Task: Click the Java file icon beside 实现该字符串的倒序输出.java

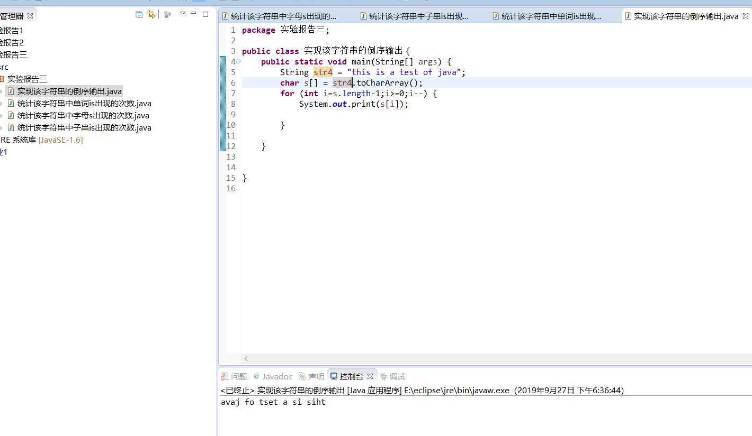Action: (x=11, y=91)
